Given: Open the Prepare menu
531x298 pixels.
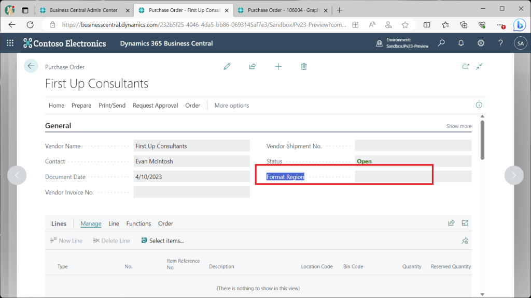Looking at the screenshot, I should coord(81,106).
